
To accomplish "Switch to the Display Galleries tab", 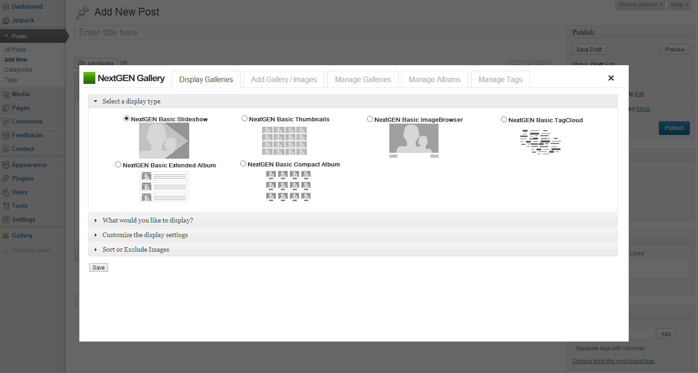I will (x=206, y=79).
